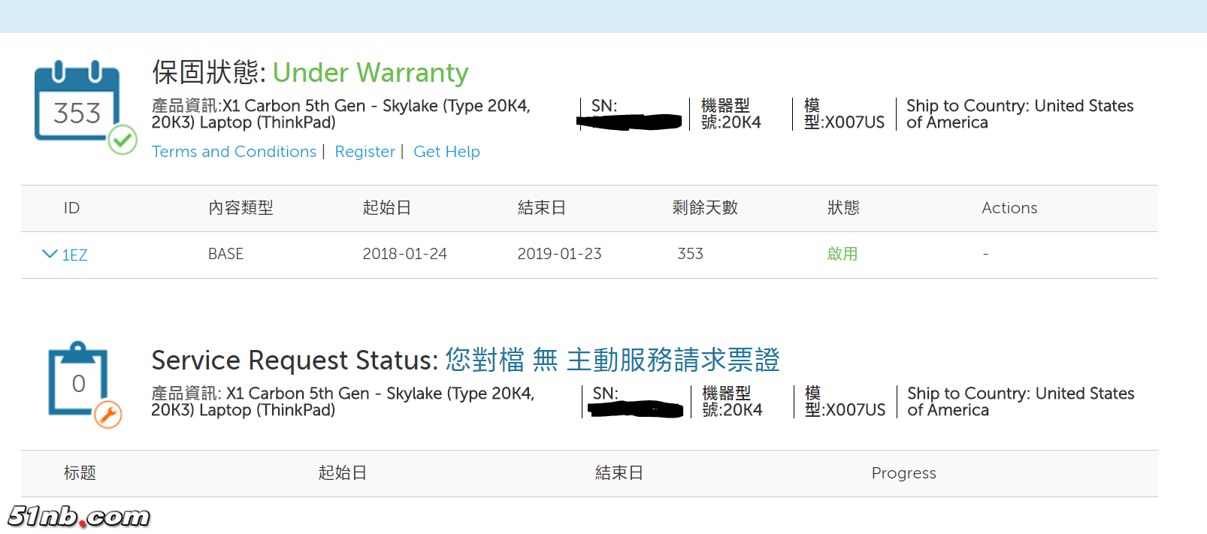Click the green checkmark warranty badge

pos(122,139)
